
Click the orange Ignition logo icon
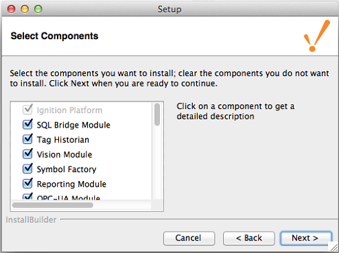pyautogui.click(x=317, y=36)
